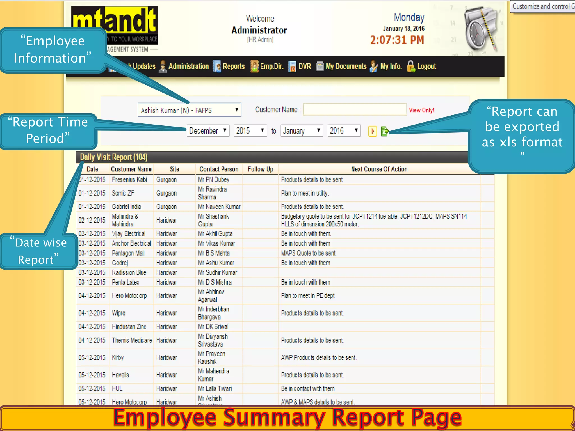This screenshot has width=575, height=431.
Task: Click the Daily Visit Report (104) title
Action: [x=114, y=157]
